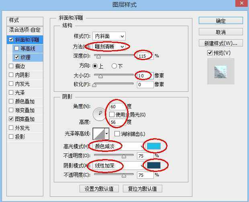This screenshot has width=249, height=202.
Task: Click the 大小 value field showing 10
Action: 145,76
